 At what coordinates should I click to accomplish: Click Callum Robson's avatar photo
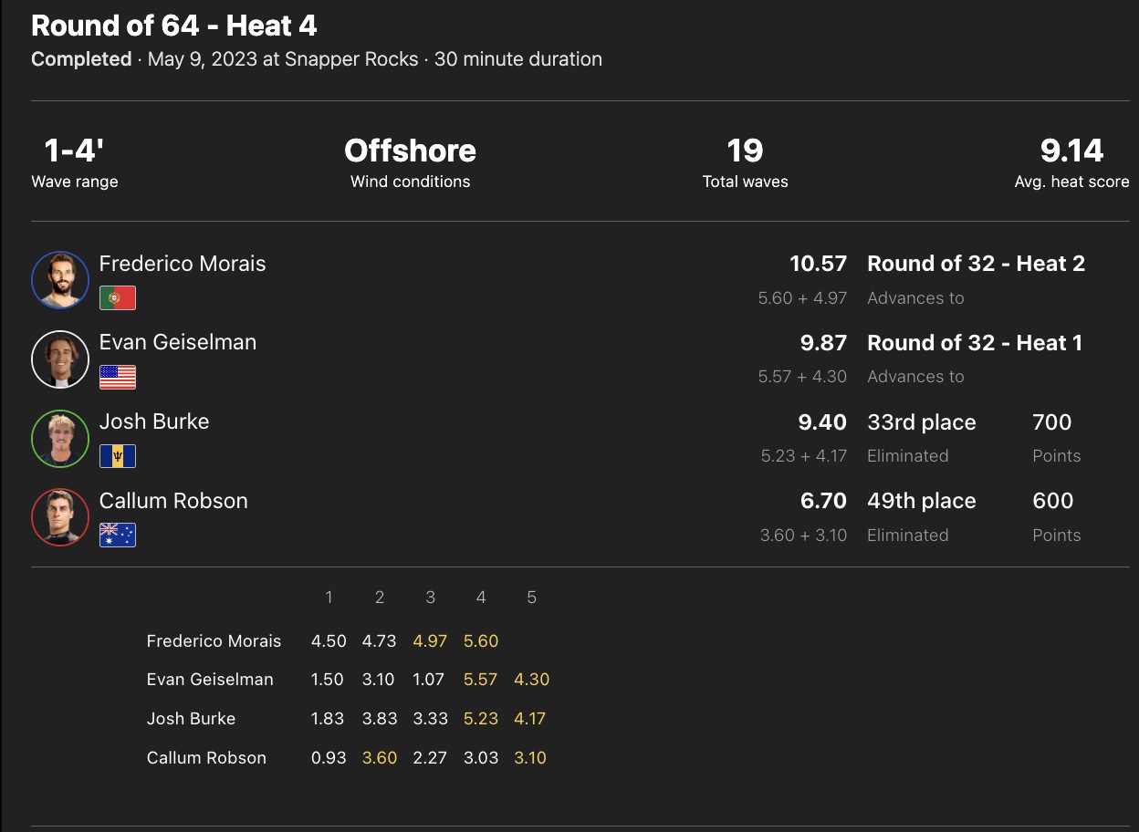point(59,517)
